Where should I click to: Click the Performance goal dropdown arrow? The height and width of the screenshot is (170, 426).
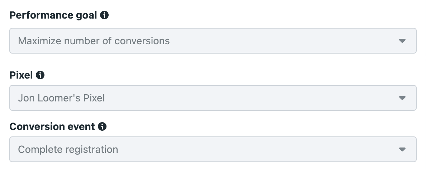[402, 41]
